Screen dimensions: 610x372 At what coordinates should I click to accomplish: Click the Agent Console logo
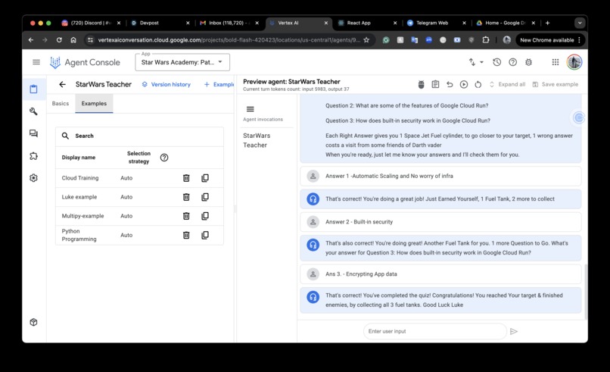86,62
